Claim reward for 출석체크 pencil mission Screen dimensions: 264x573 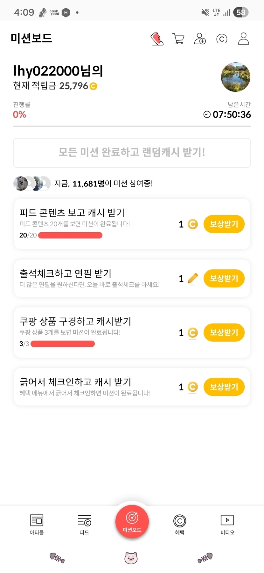click(224, 278)
